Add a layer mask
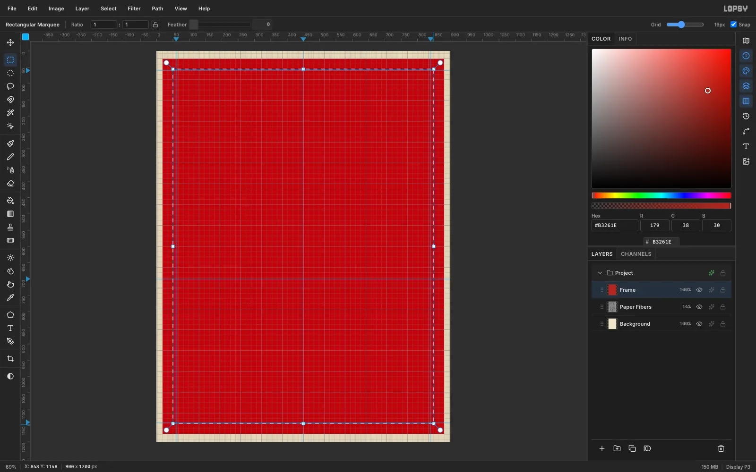The image size is (756, 472). point(647,448)
